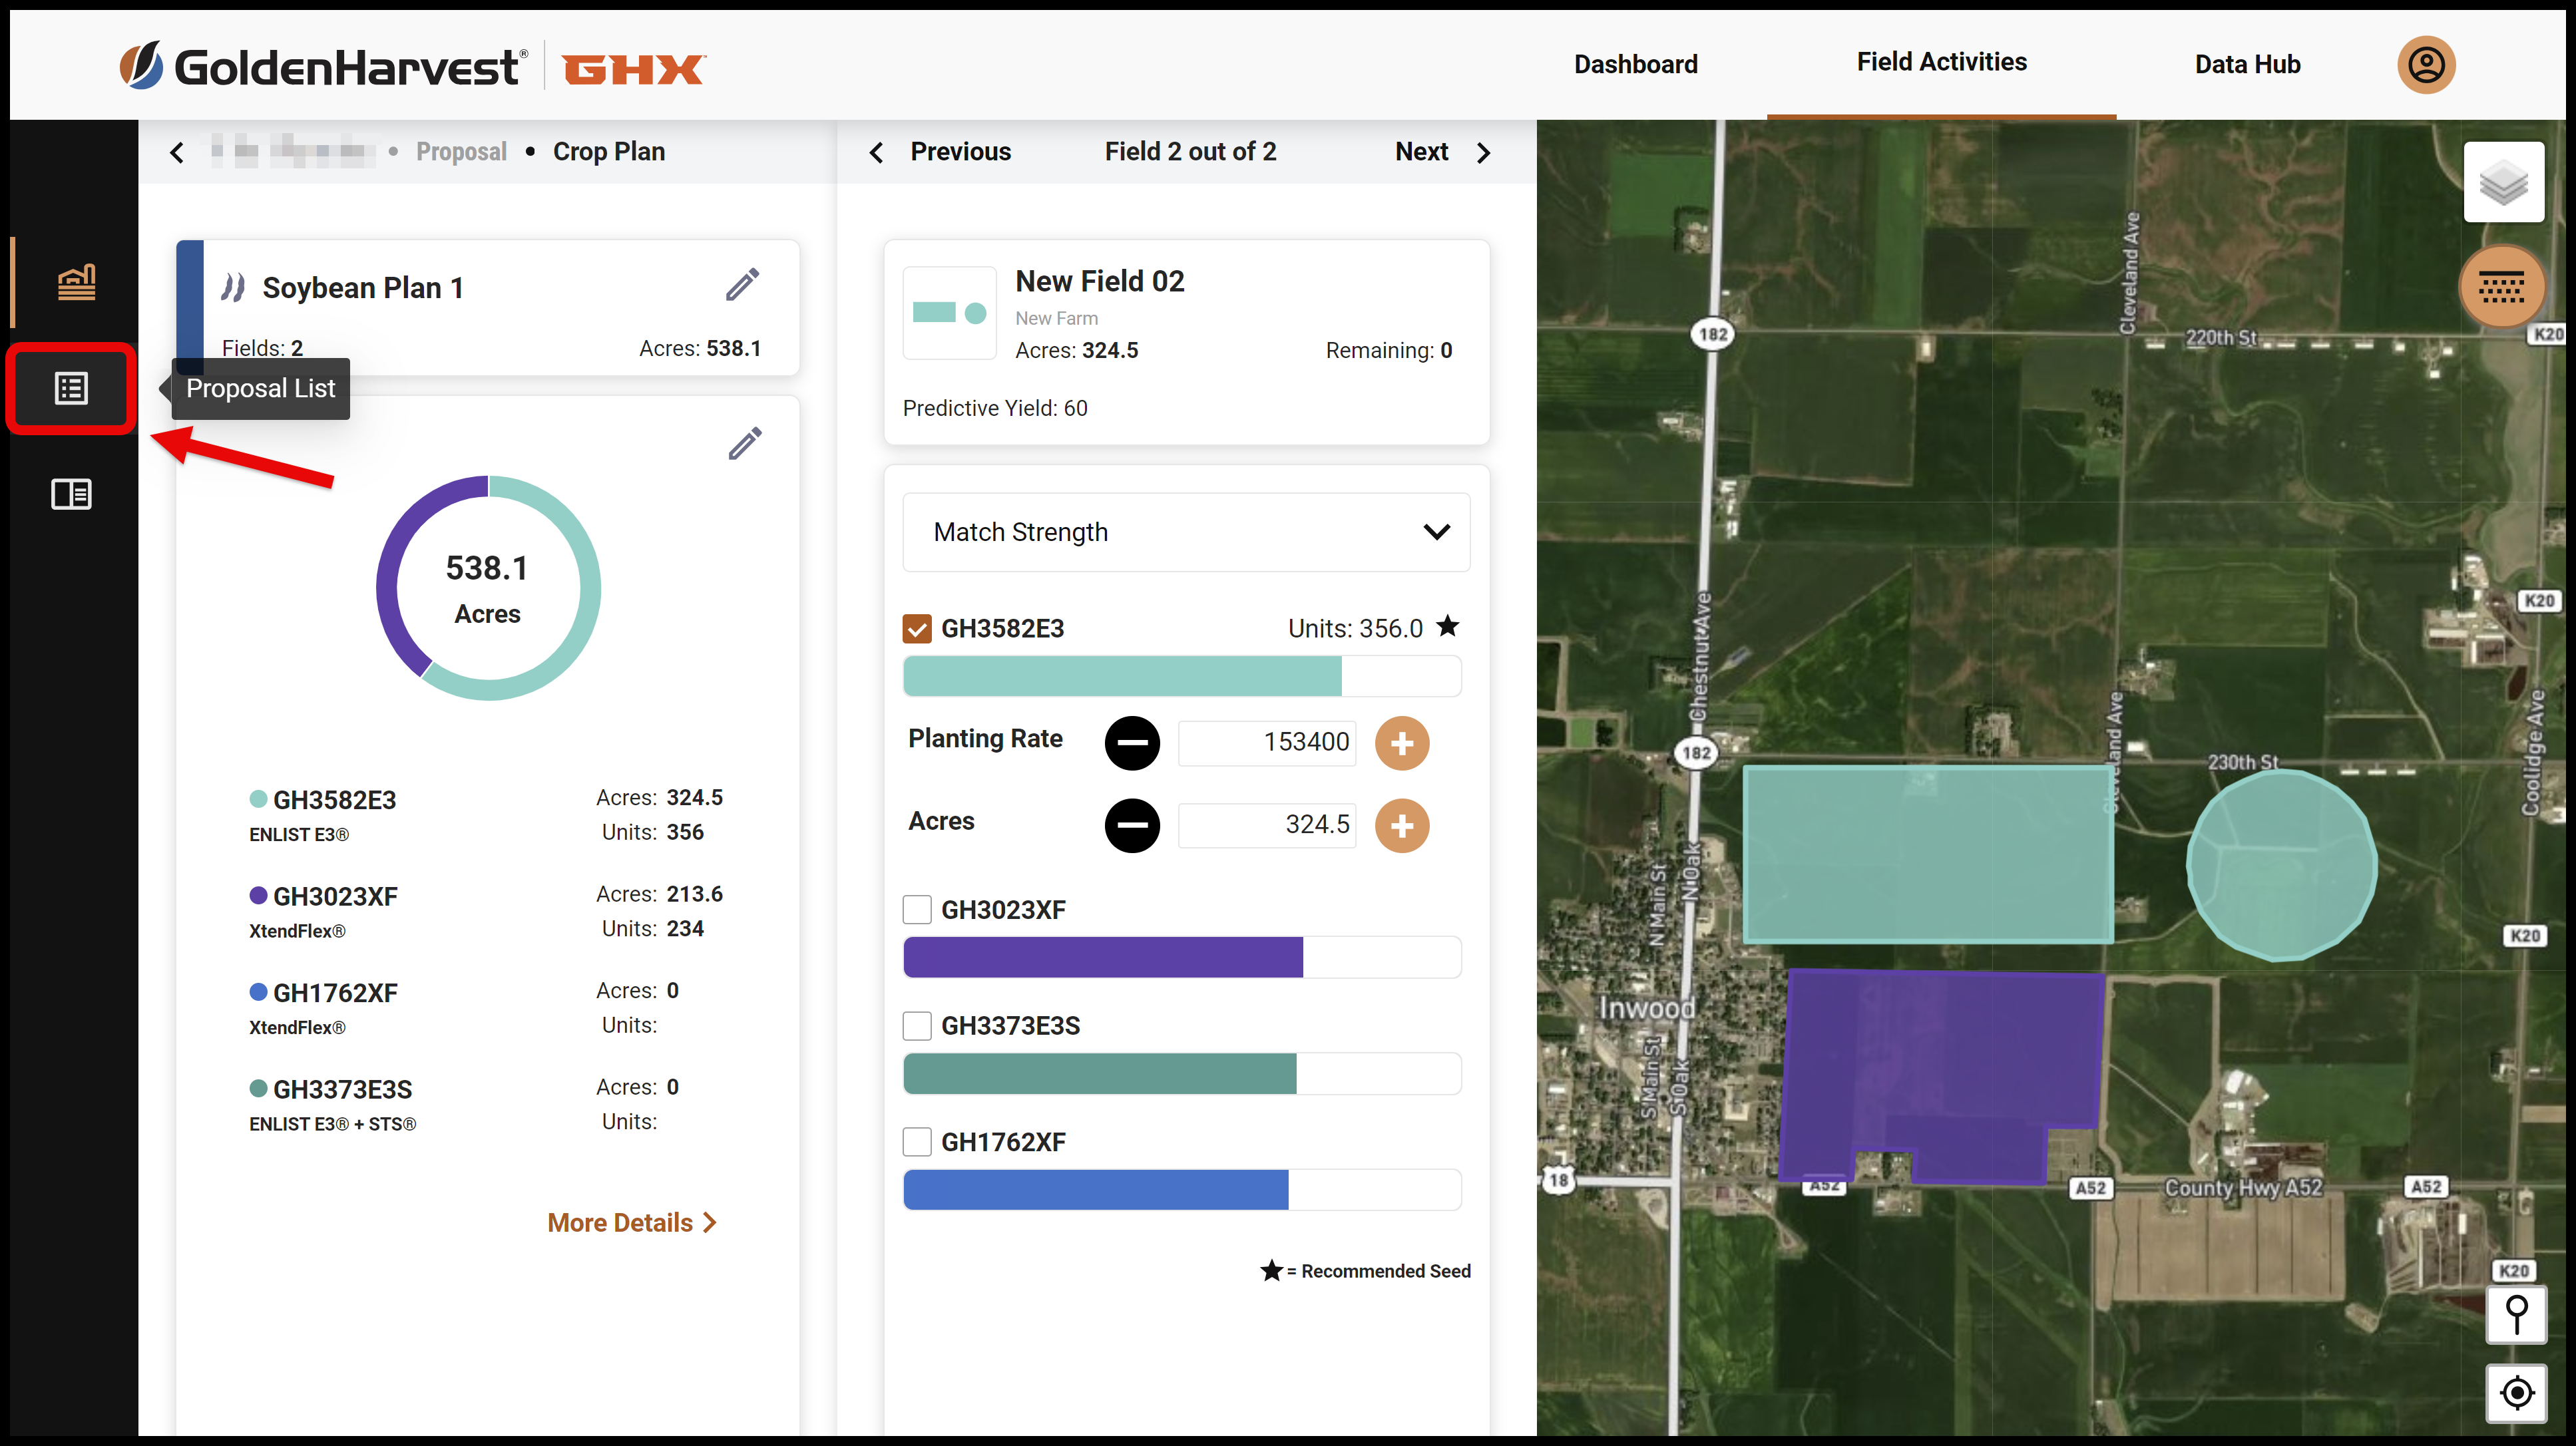Click the recommended seed star for GH3582E3
The height and width of the screenshot is (1446, 2576).
point(1447,626)
